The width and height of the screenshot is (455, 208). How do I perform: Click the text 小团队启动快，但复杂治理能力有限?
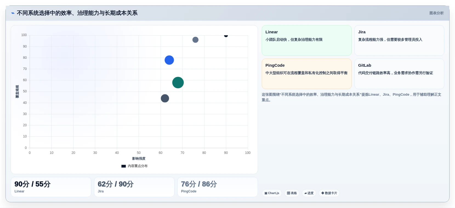(294, 40)
